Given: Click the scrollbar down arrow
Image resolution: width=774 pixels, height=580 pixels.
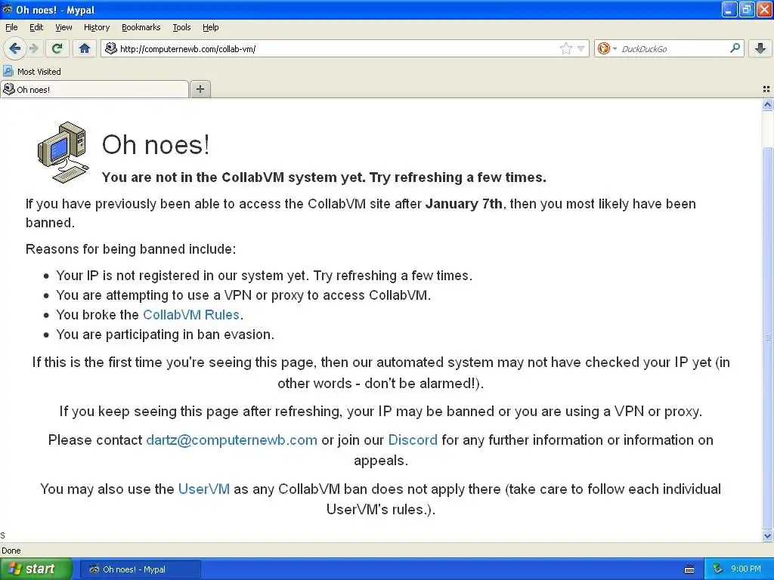Looking at the screenshot, I should coord(767,535).
